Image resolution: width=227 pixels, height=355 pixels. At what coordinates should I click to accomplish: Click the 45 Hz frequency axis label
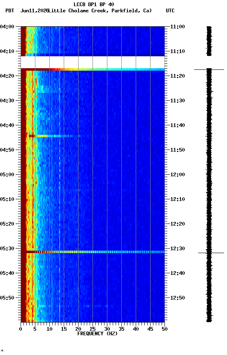point(150,329)
